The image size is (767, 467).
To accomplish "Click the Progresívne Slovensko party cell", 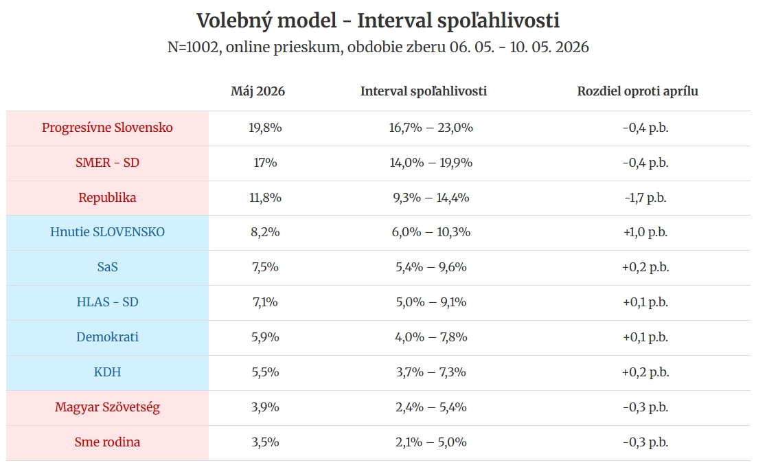I will (107, 128).
